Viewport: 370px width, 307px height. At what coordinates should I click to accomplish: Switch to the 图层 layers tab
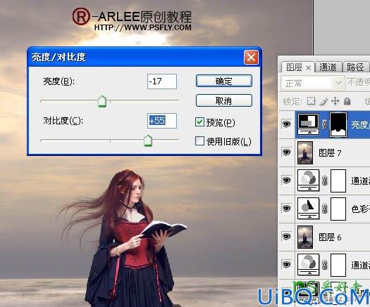(294, 67)
